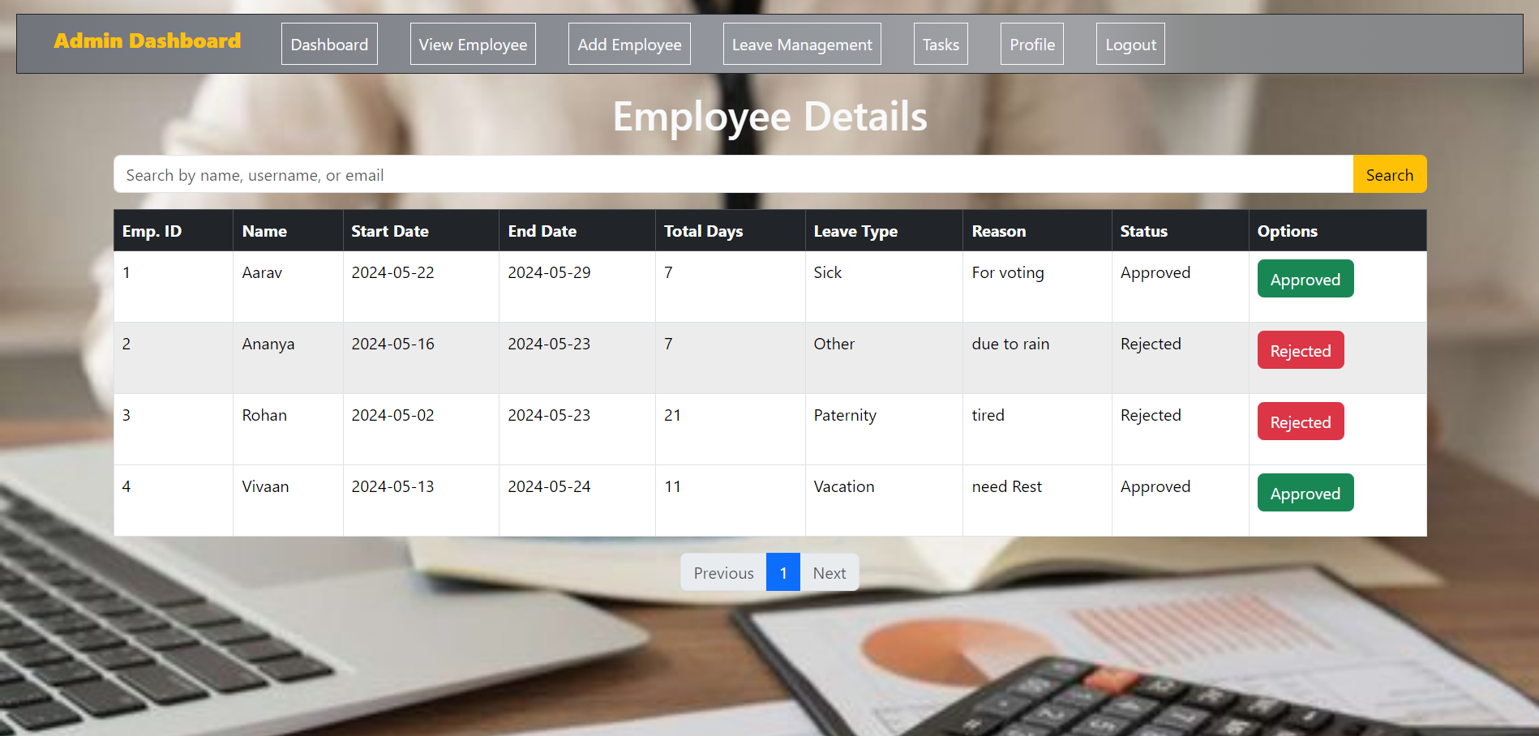The height and width of the screenshot is (736, 1539).
Task: Go to Next page in pagination
Action: pos(830,572)
